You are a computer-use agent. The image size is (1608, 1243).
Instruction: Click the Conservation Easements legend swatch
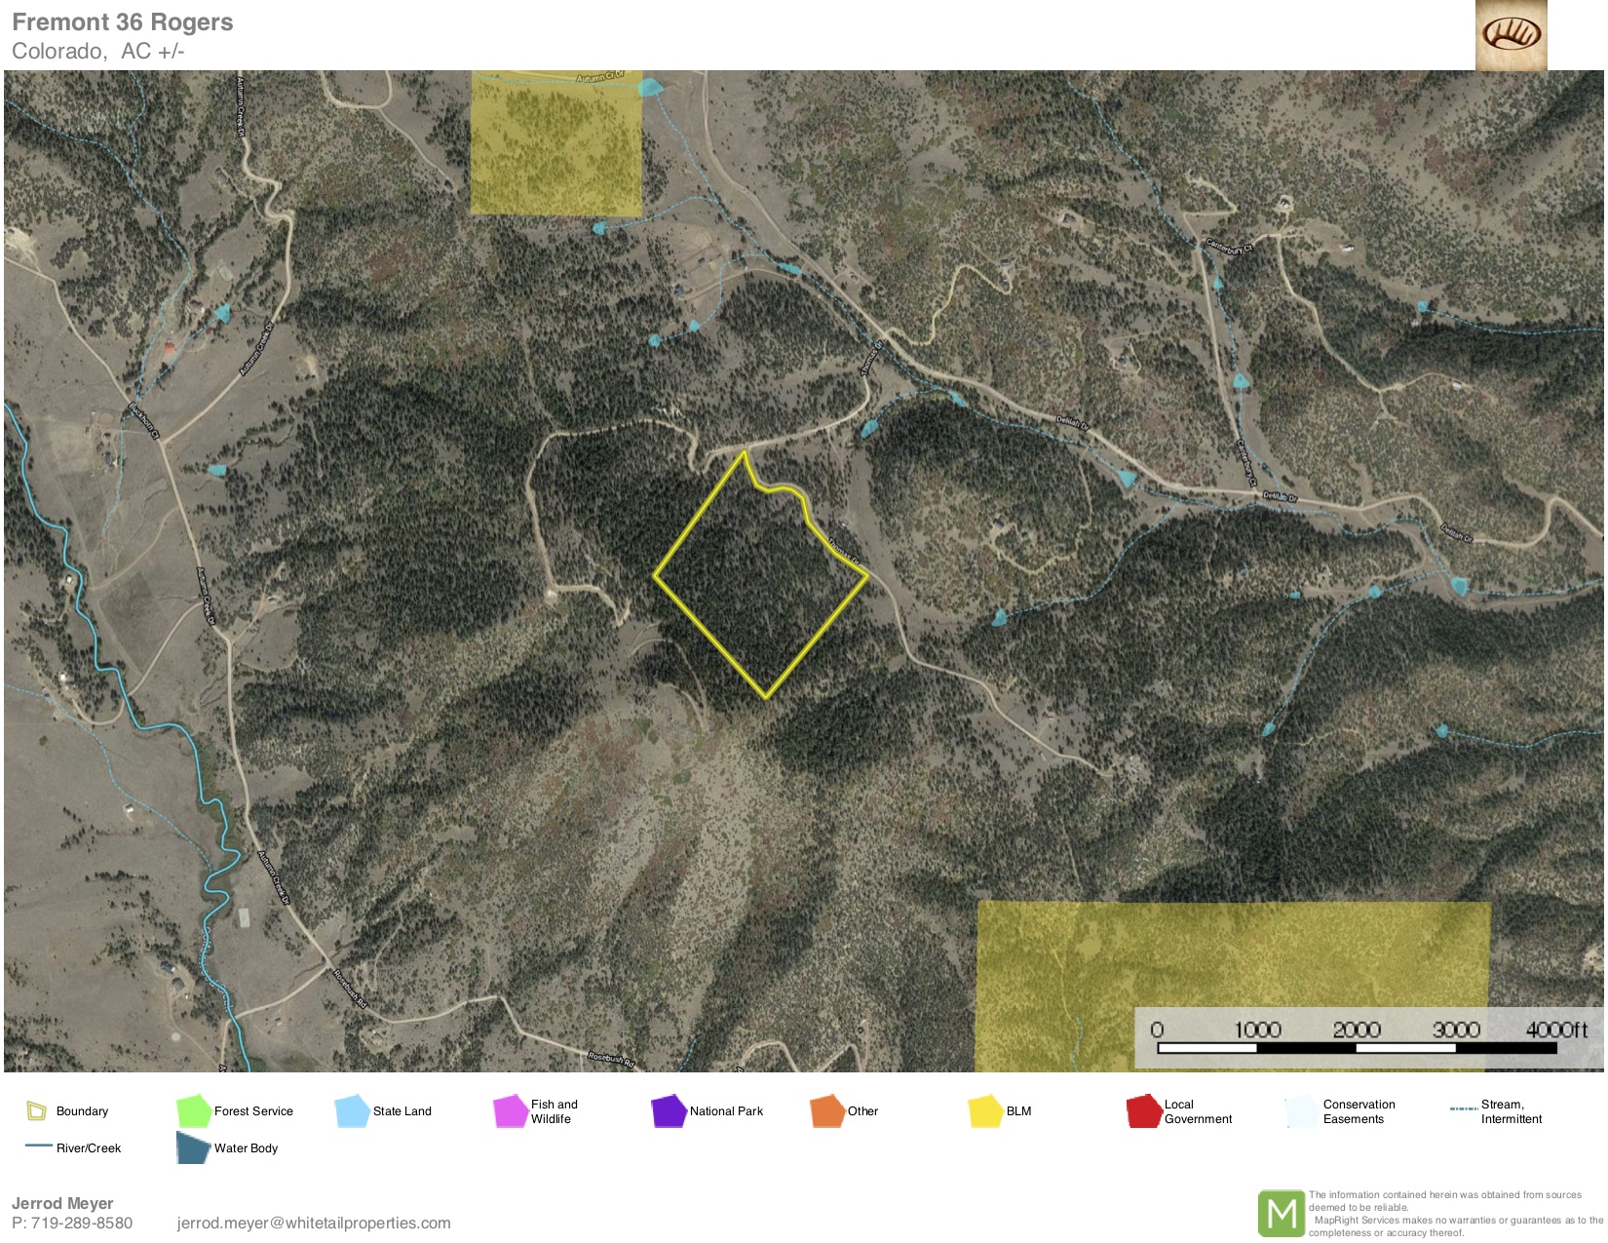[x=1302, y=1110]
